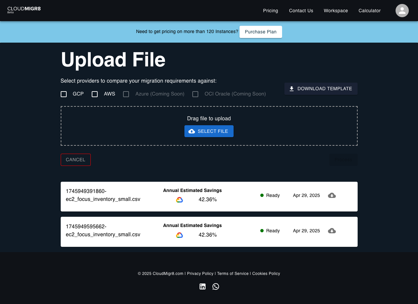Image resolution: width=418 pixels, height=304 pixels.
Task: Click the © 2025 CloudMigr8.com text
Action: coord(161,274)
